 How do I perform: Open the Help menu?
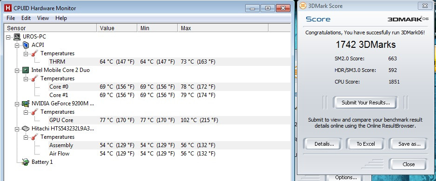point(61,18)
